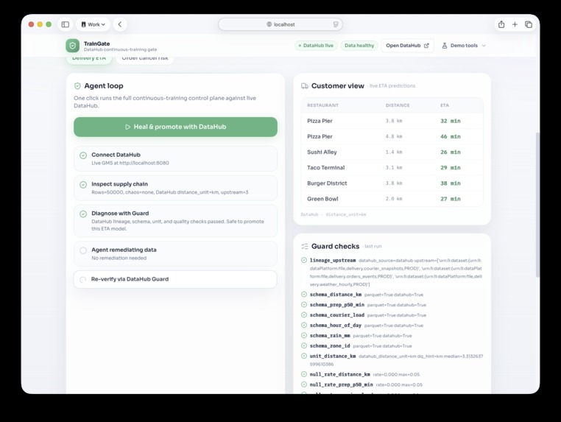Click Re-verify via DataHub Guard title
Image resolution: width=561 pixels, height=422 pixels.
pyautogui.click(x=130, y=279)
